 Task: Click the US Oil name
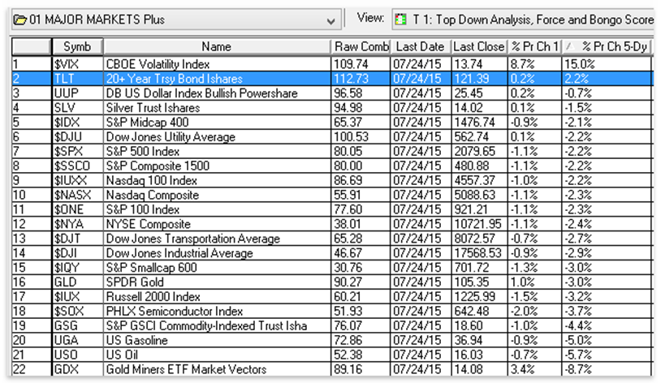[x=122, y=355]
